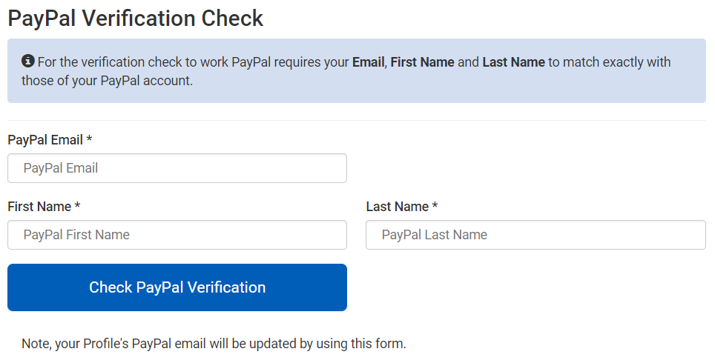Click the asterisk beside Last Name label
The width and height of the screenshot is (715, 363).
point(435,205)
